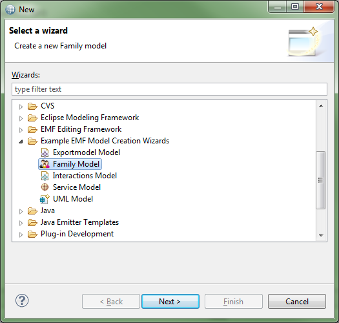The width and height of the screenshot is (339, 323).
Task: Select the UML Model icon
Action: point(45,199)
